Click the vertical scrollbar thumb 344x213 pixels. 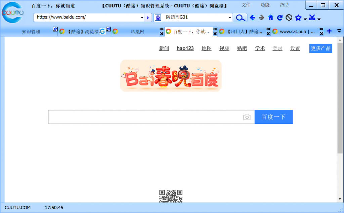pyautogui.click(x=340, y=98)
